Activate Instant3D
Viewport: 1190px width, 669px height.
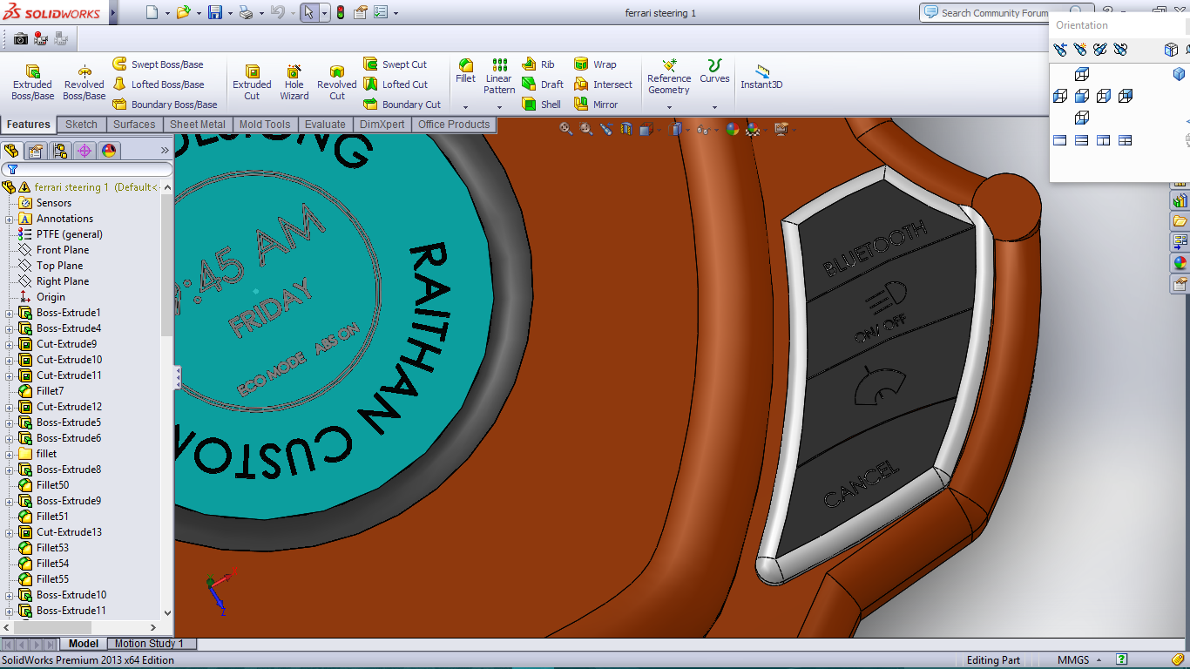[x=761, y=77]
